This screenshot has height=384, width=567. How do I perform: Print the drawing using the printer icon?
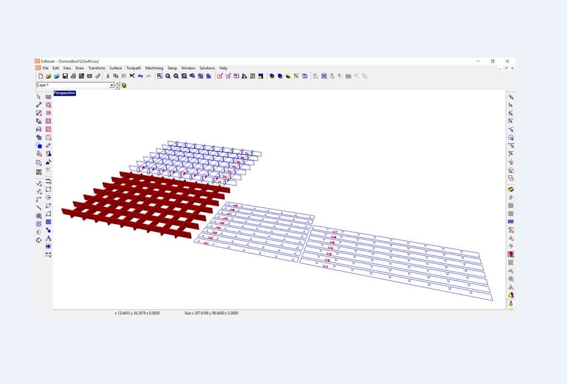click(x=74, y=77)
